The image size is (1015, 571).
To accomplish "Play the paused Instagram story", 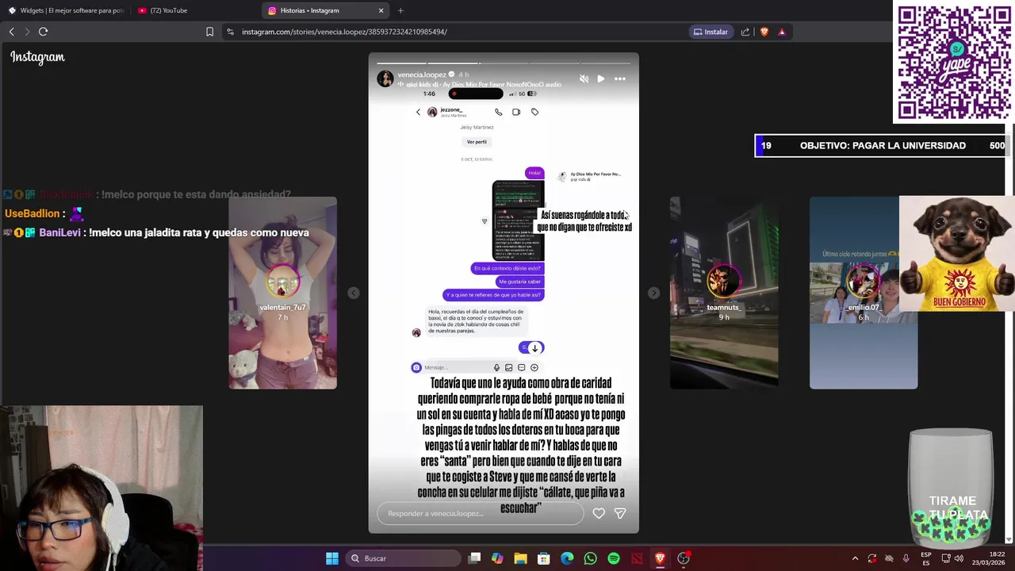I will [x=601, y=79].
